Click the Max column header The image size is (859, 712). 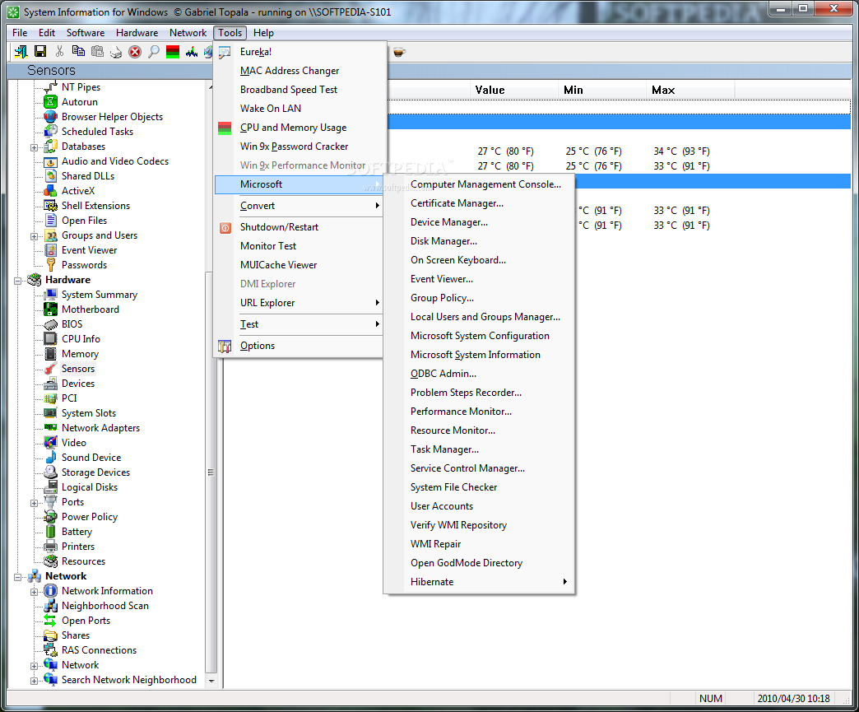point(691,90)
